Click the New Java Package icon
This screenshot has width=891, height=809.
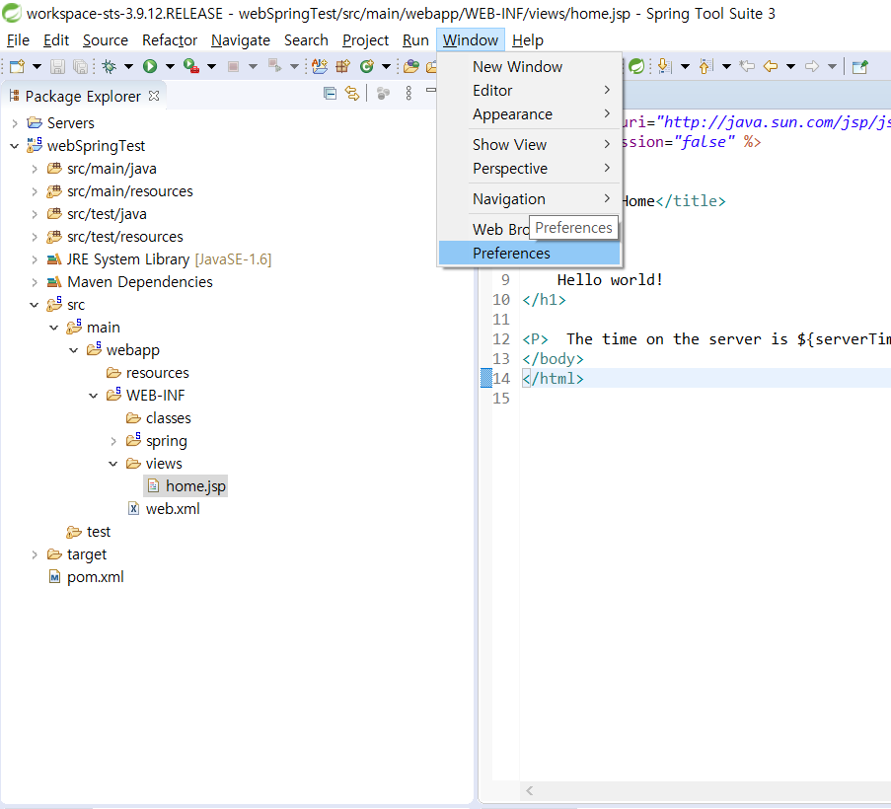(343, 66)
